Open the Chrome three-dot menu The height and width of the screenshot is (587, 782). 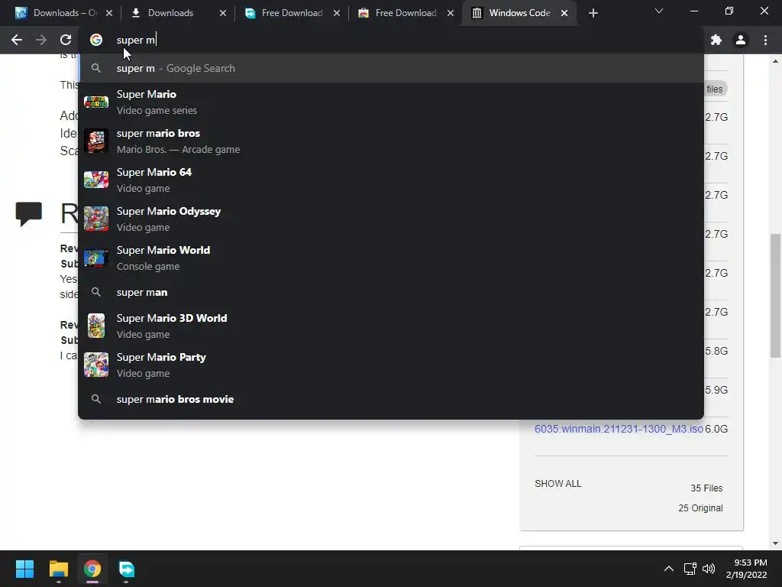coord(765,40)
